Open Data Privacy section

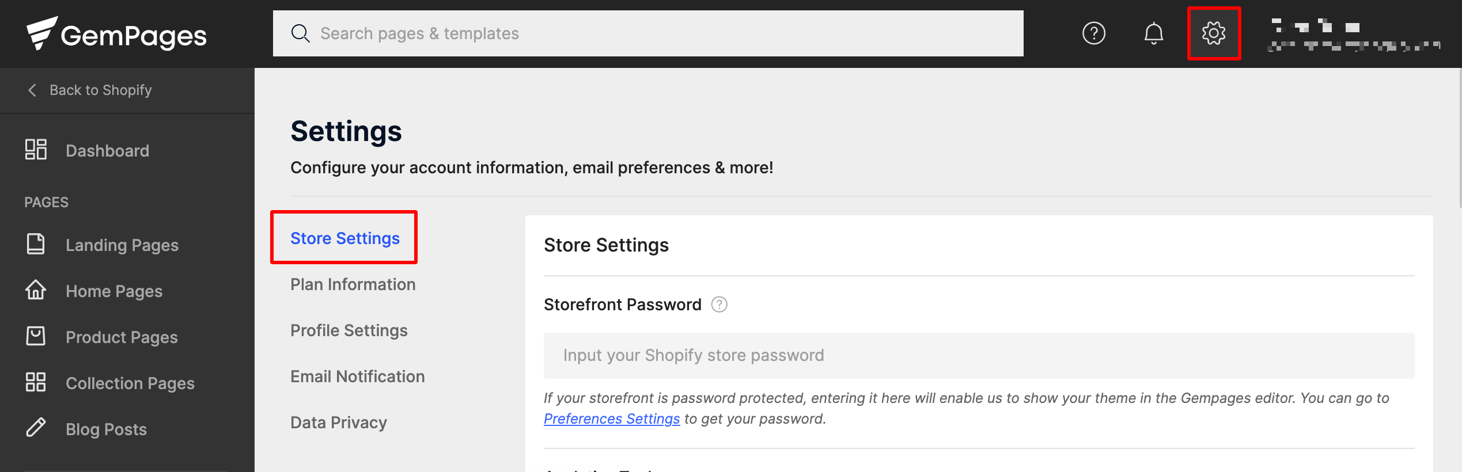[x=338, y=422]
